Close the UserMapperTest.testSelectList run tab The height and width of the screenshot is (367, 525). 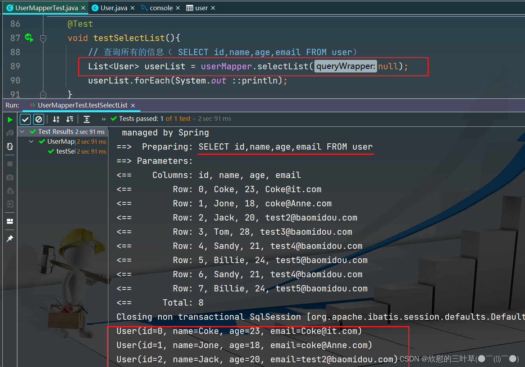[133, 106]
